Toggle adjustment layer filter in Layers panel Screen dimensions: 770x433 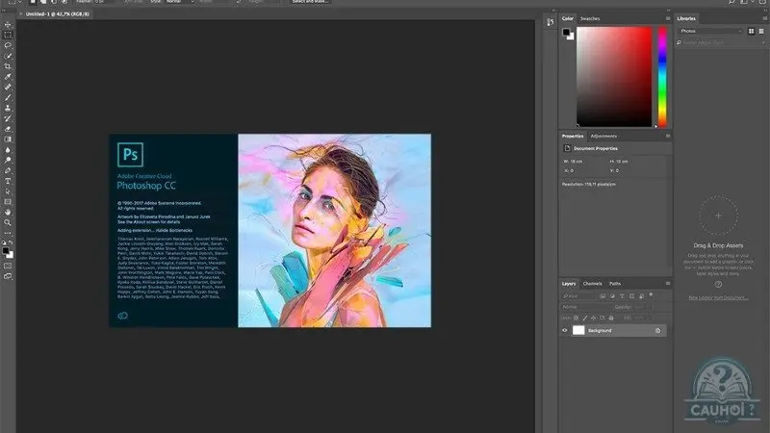[612, 296]
